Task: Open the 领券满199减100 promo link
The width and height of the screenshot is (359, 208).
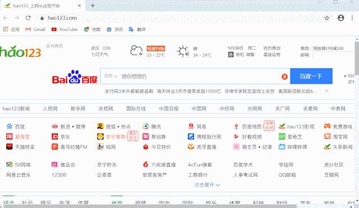Action: click(x=328, y=48)
